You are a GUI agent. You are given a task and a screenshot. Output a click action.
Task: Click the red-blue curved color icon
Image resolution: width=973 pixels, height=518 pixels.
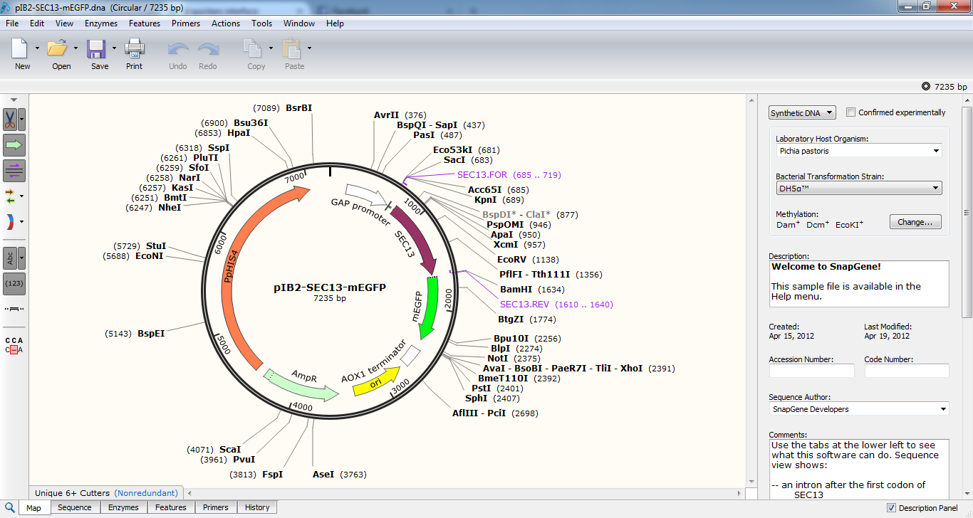coord(10,222)
